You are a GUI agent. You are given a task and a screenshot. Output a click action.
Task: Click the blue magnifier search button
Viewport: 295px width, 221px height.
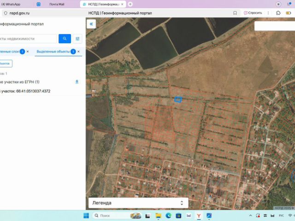coord(65,39)
